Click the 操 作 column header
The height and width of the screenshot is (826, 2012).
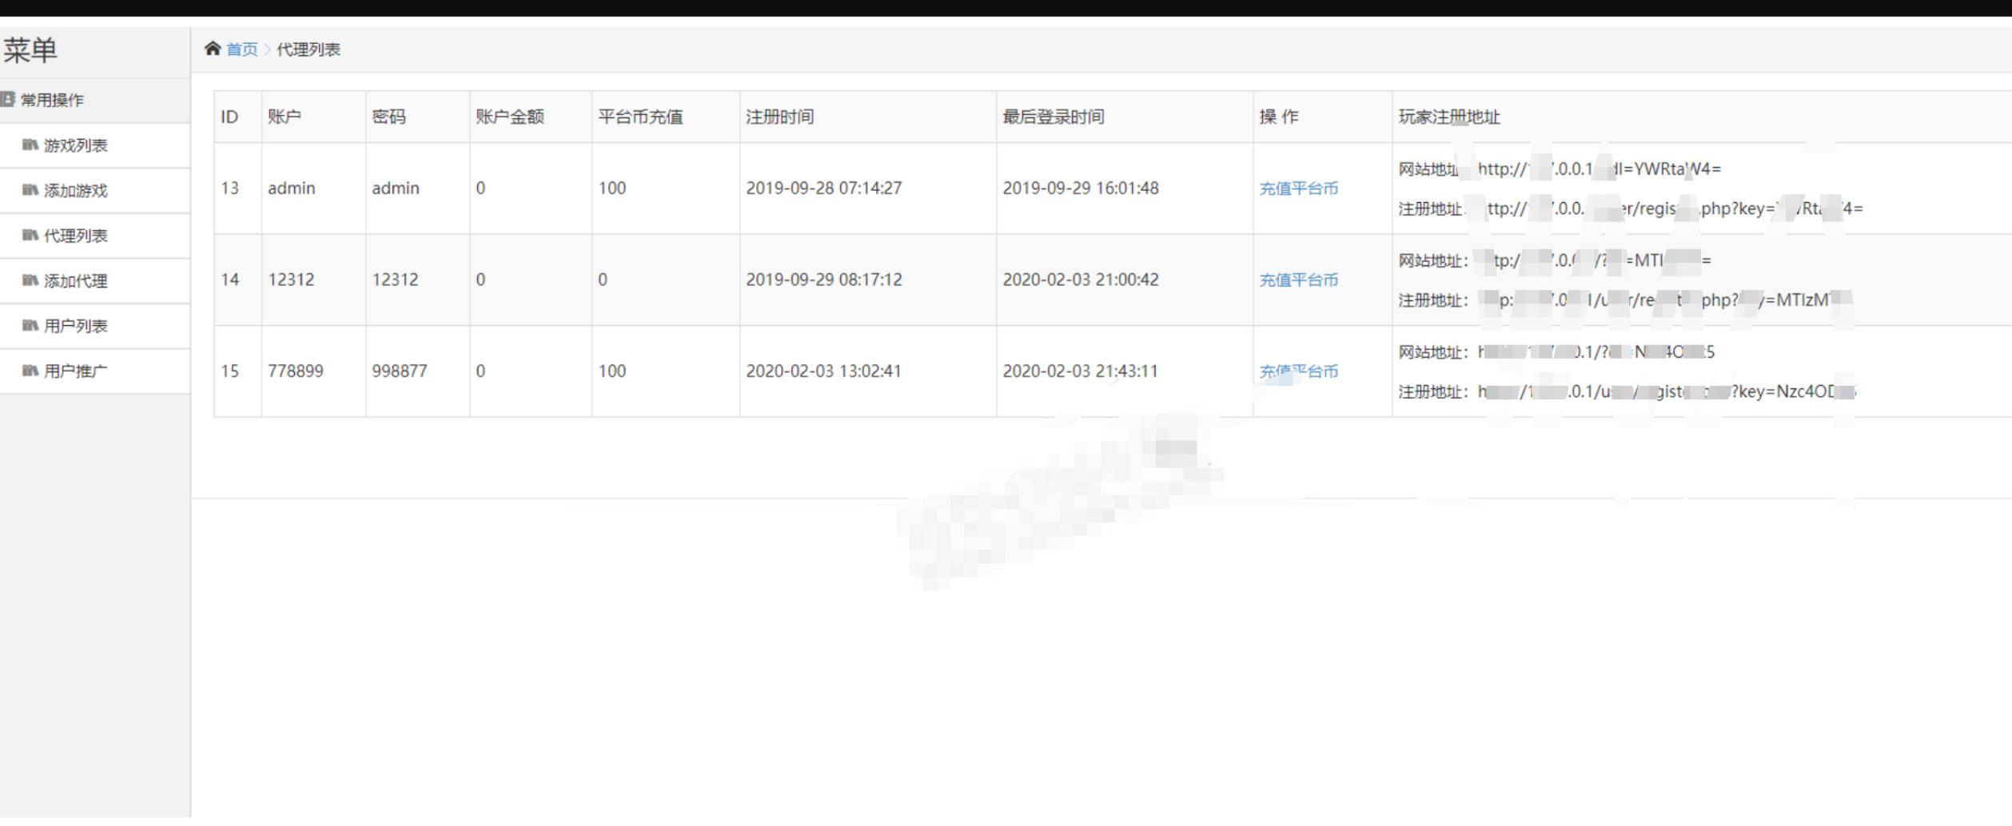point(1279,117)
